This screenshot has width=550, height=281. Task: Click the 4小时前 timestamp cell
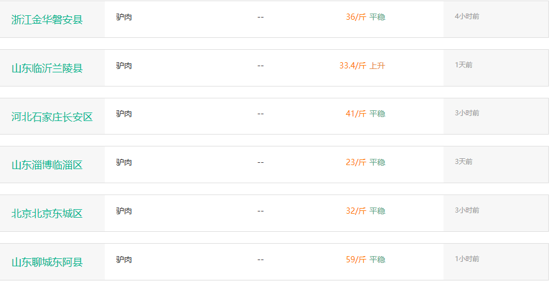467,16
